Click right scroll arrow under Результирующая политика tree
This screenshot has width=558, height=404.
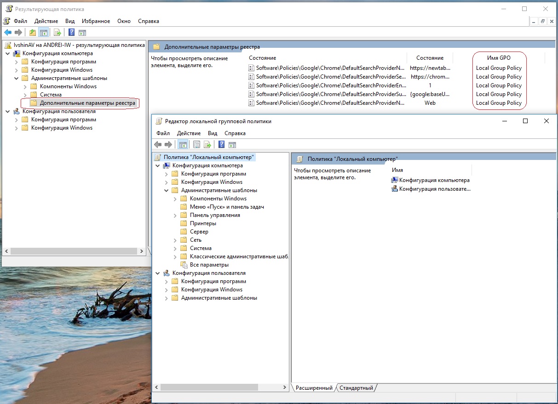pyautogui.click(x=141, y=251)
